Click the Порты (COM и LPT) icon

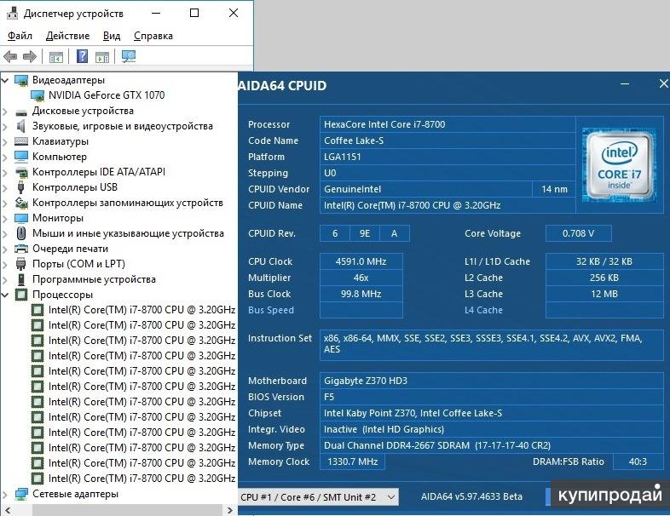point(21,264)
